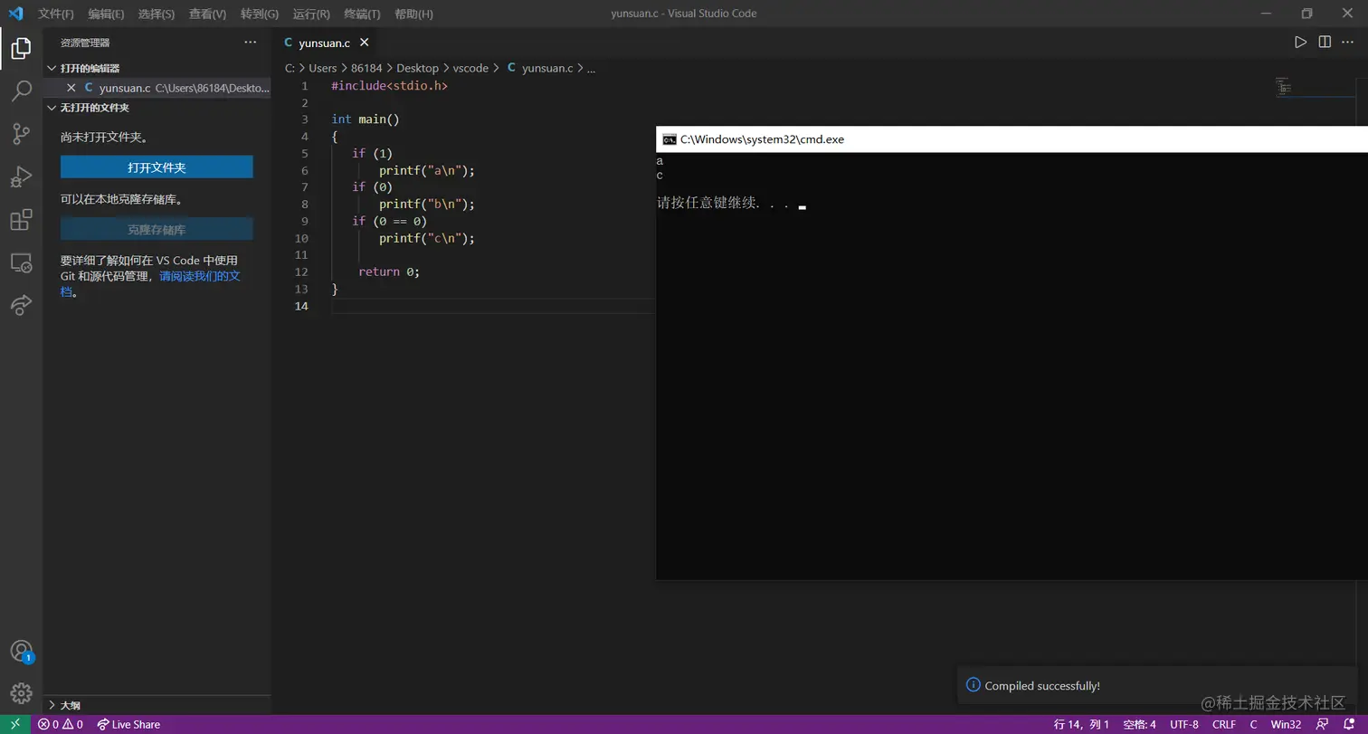The width and height of the screenshot is (1368, 734).
Task: Click the feedback icon in the status bar
Action: [1322, 724]
